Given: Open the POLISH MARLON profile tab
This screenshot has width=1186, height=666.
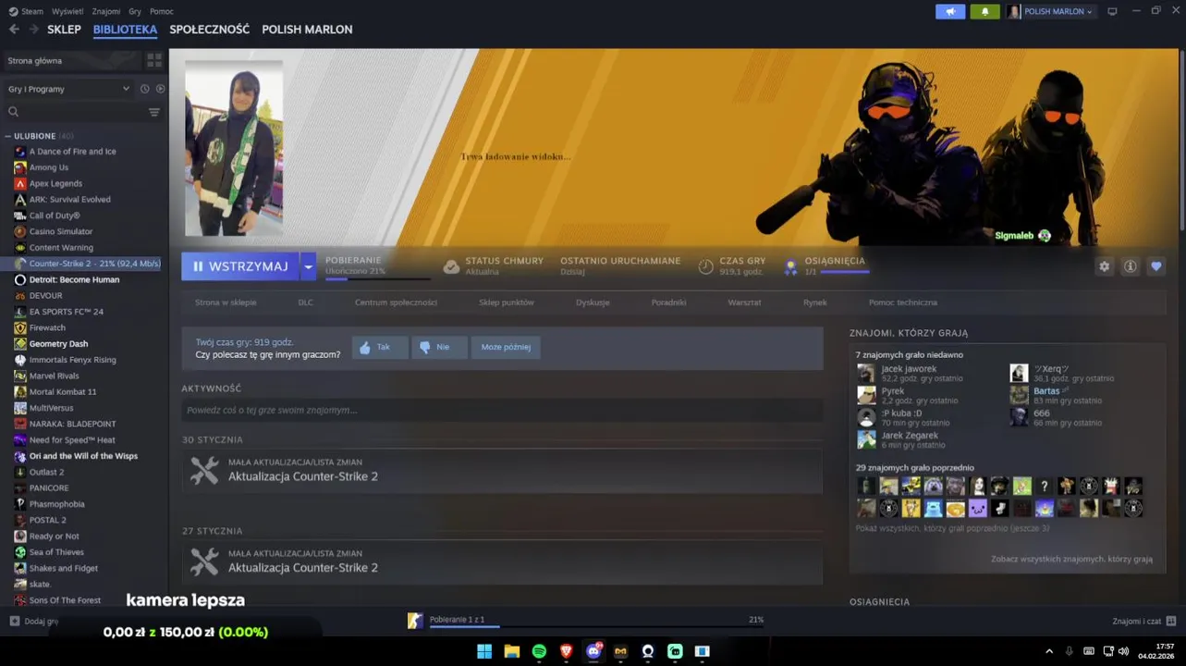Looking at the screenshot, I should (x=307, y=30).
